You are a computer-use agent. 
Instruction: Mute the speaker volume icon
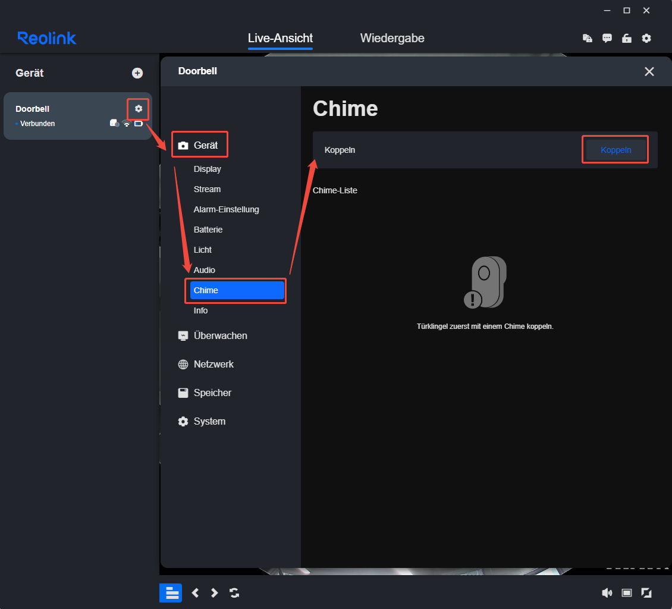pyautogui.click(x=607, y=593)
